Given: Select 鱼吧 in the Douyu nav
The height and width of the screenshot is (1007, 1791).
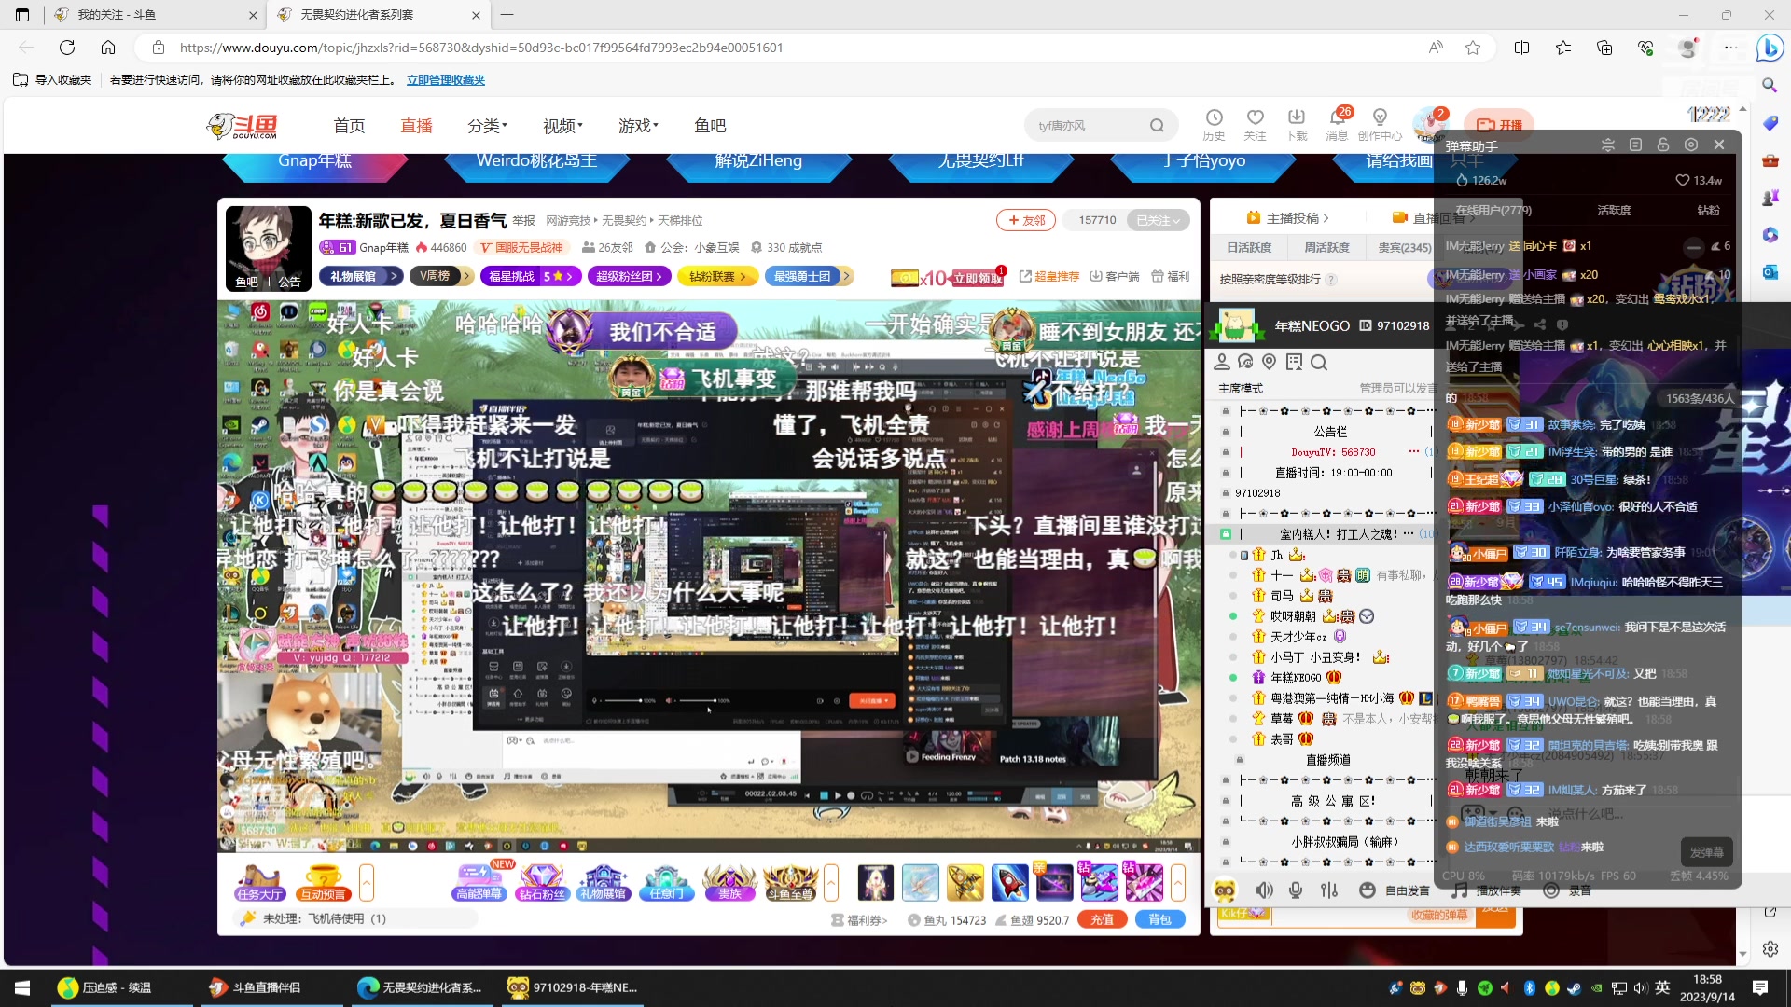Looking at the screenshot, I should click(710, 126).
